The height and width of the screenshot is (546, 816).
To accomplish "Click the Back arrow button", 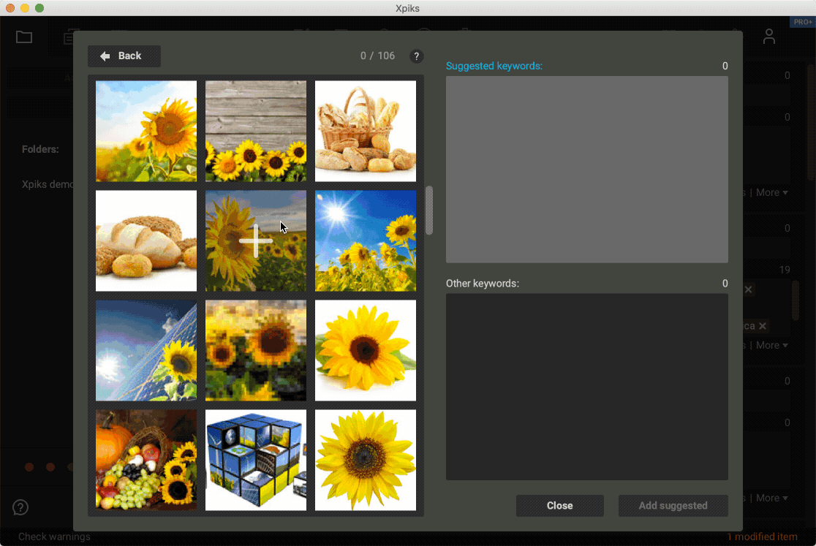I will tap(124, 56).
